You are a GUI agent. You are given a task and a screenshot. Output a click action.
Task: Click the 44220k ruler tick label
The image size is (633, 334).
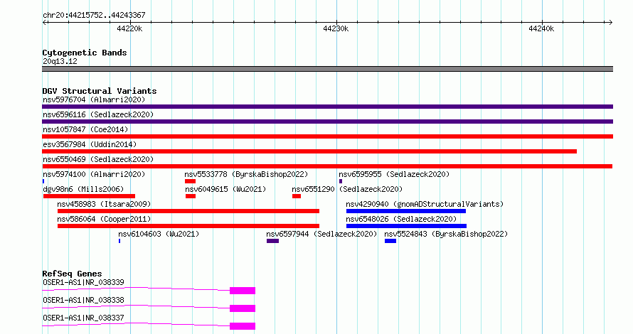pos(129,28)
